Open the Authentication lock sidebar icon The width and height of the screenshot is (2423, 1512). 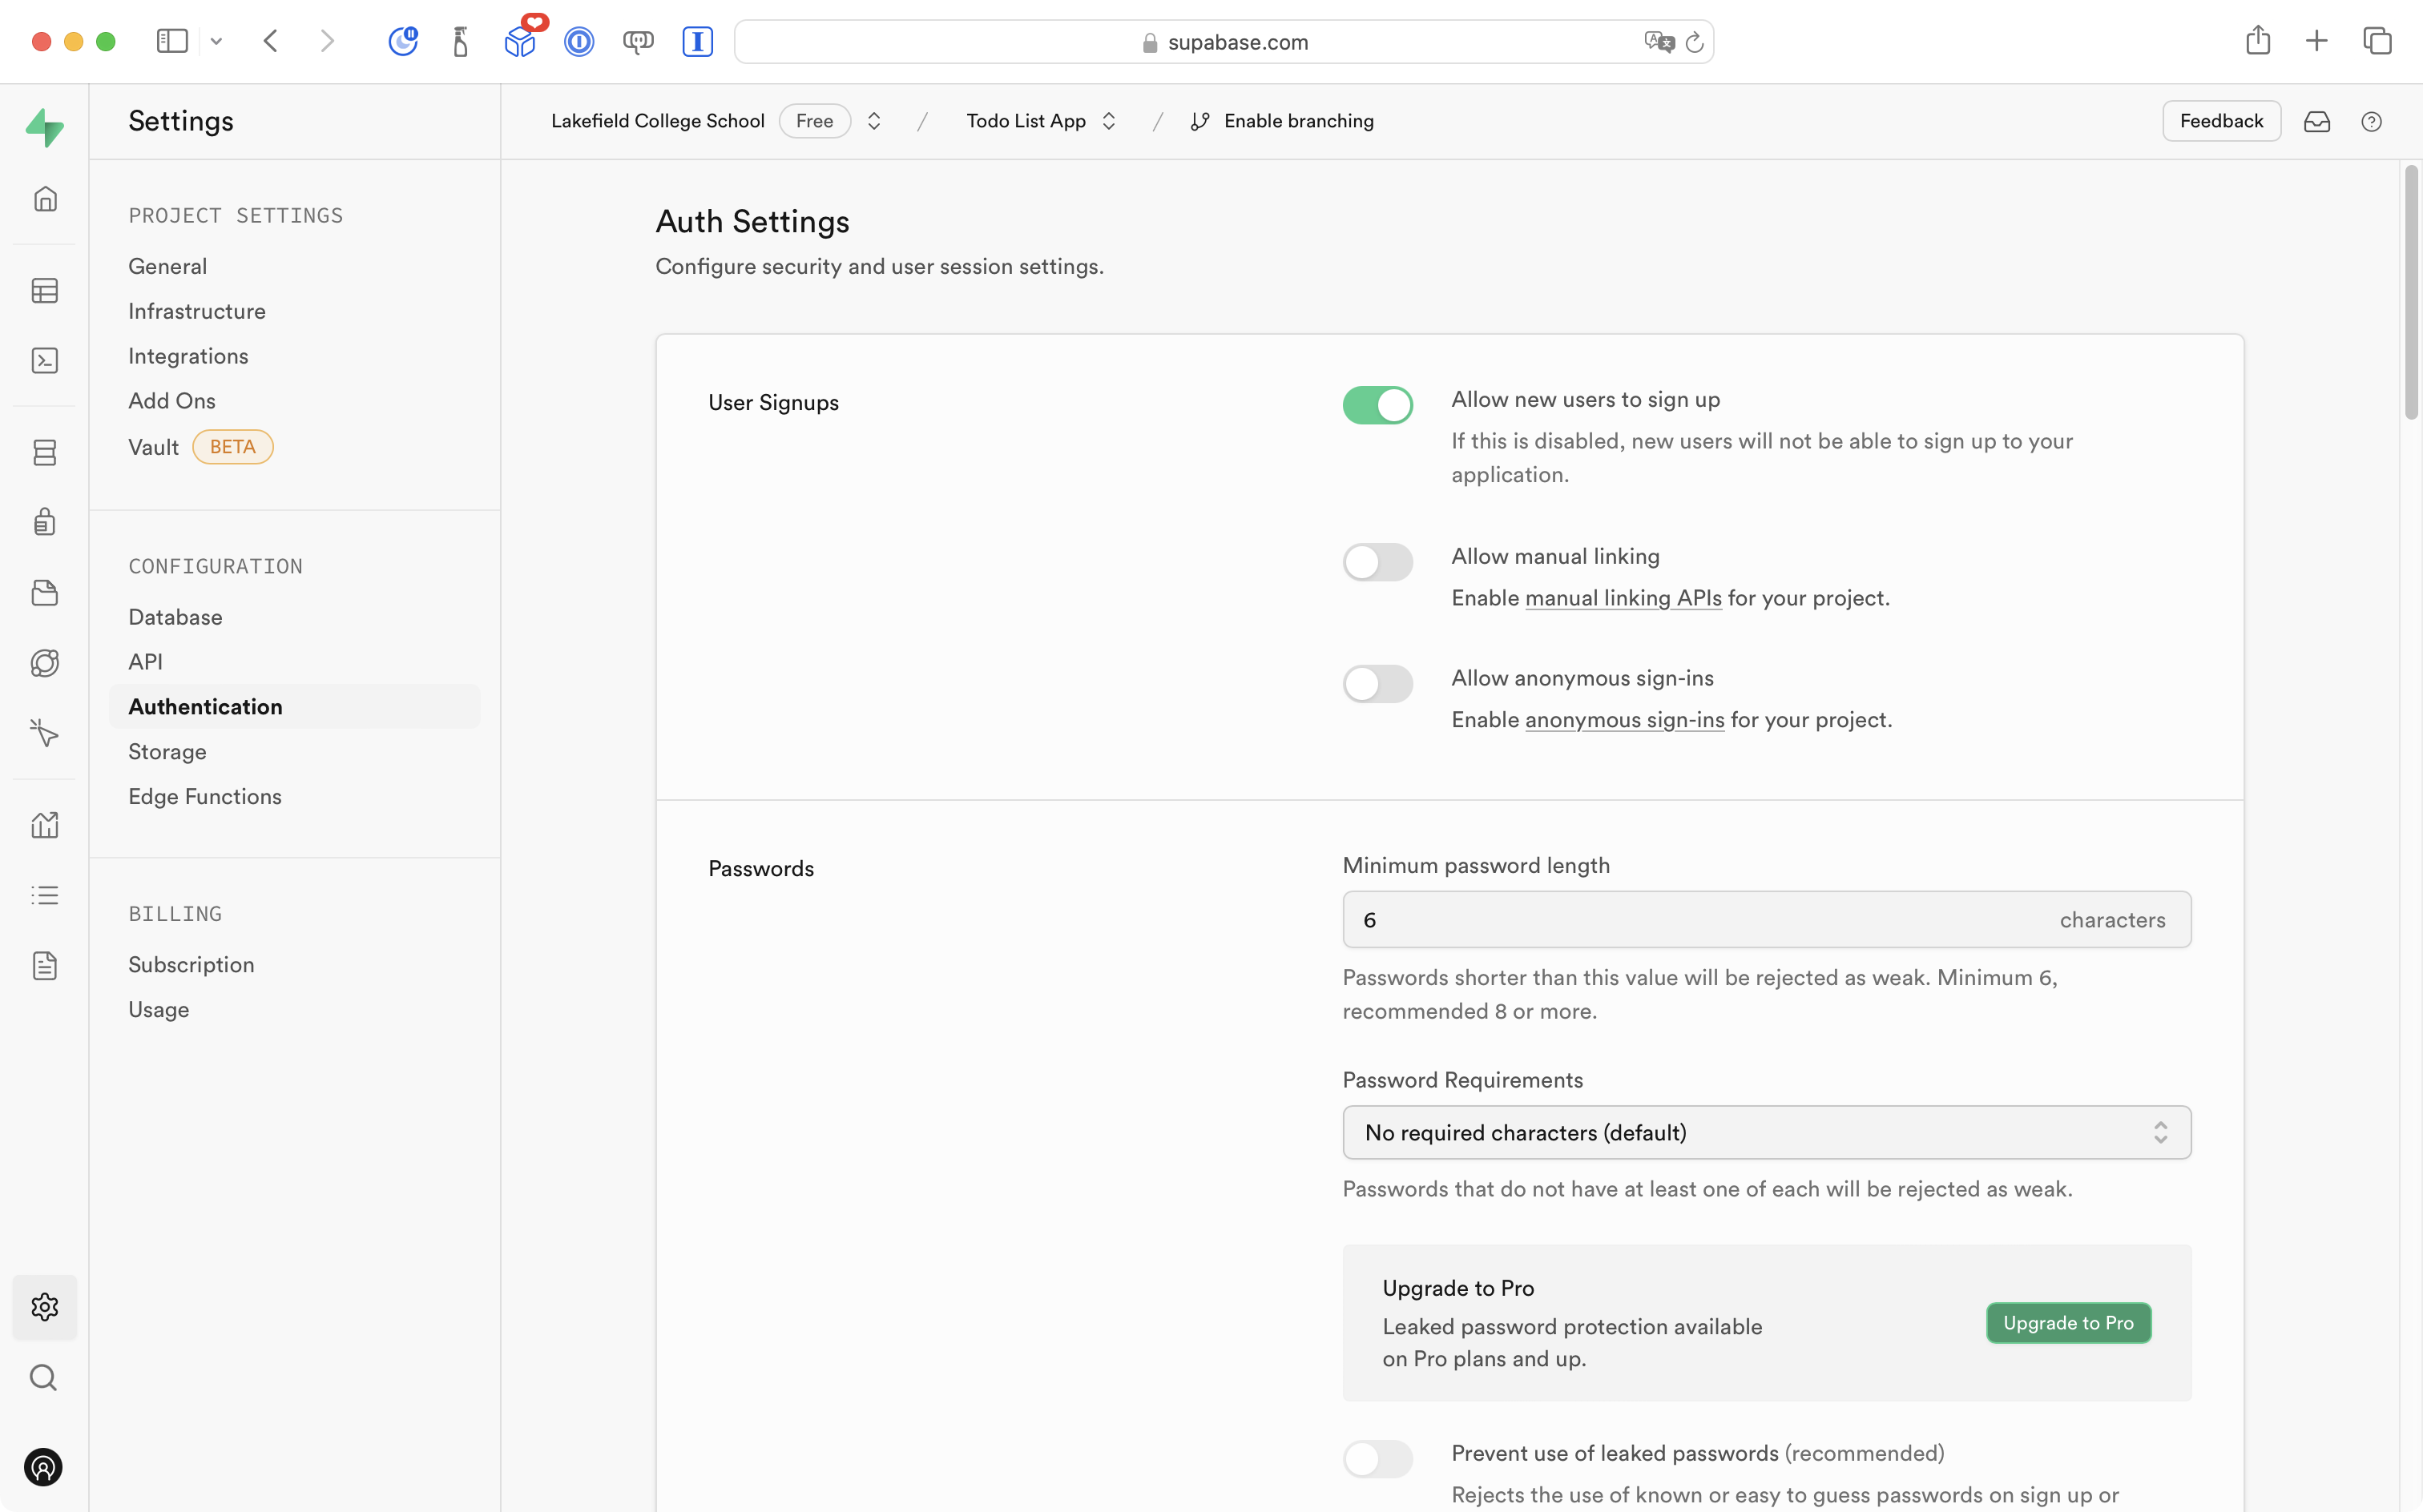[x=44, y=522]
